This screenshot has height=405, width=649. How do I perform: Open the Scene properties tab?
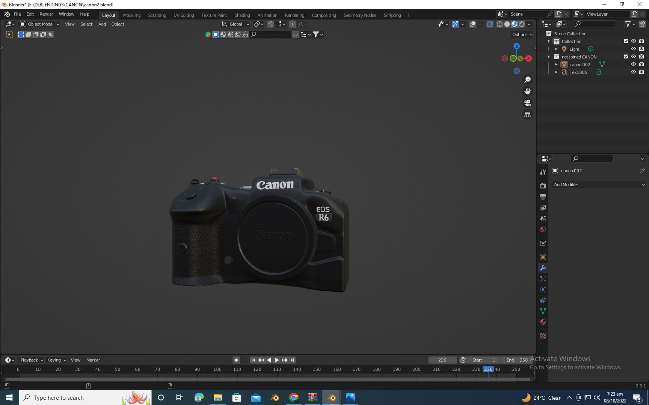pyautogui.click(x=543, y=218)
